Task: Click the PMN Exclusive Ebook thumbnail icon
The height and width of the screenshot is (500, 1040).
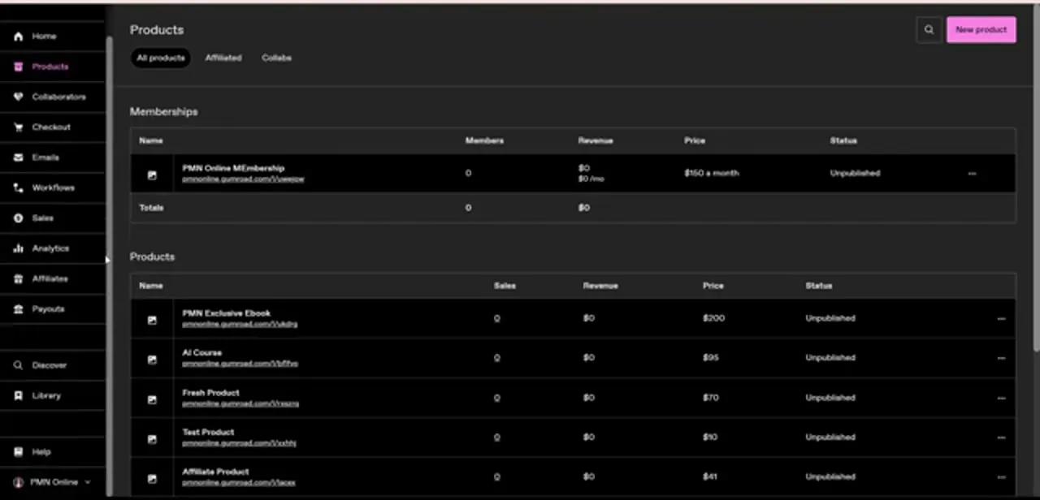Action: coord(152,320)
